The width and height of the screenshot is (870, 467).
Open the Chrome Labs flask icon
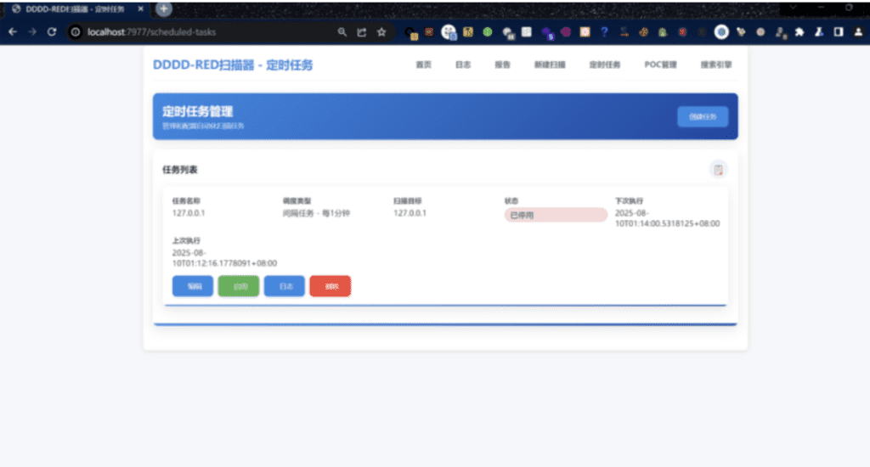pyautogui.click(x=819, y=32)
